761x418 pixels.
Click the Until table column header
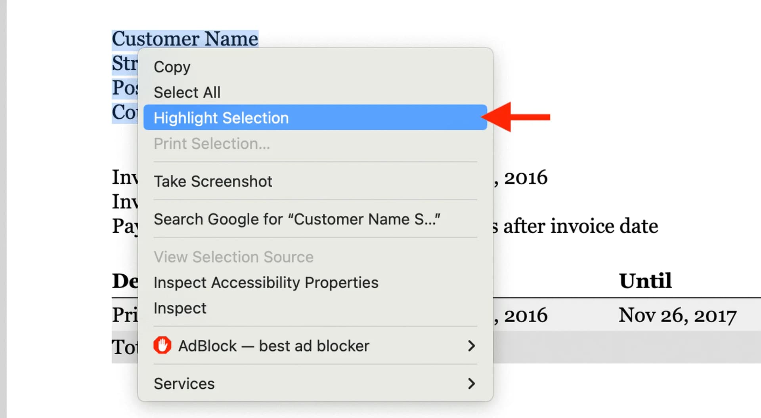coord(645,281)
